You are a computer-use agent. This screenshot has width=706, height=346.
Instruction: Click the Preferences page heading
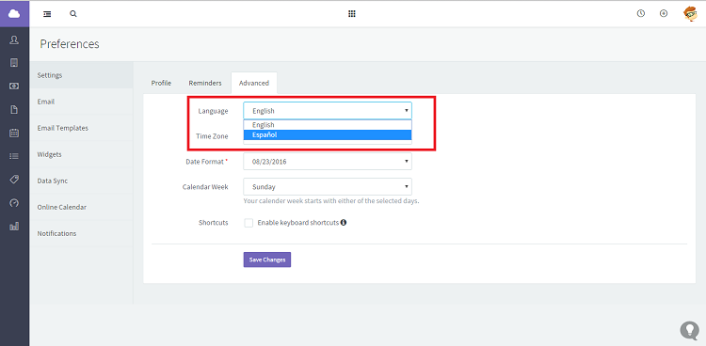(x=70, y=44)
